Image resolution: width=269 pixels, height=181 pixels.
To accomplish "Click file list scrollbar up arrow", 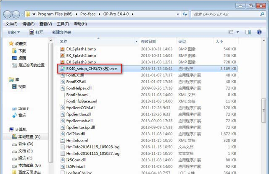I will coord(264,40).
